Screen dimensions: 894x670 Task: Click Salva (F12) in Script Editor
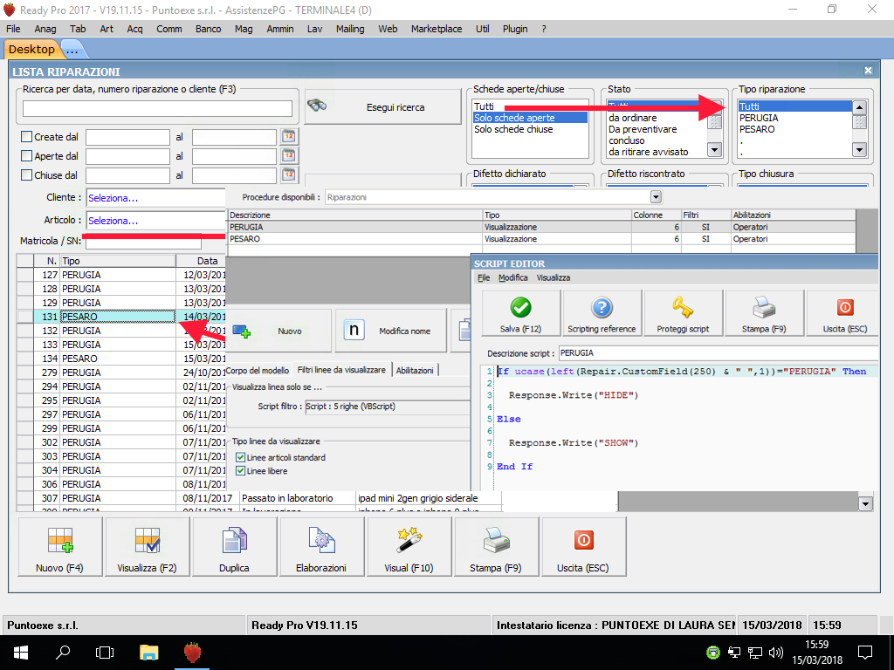[520, 313]
